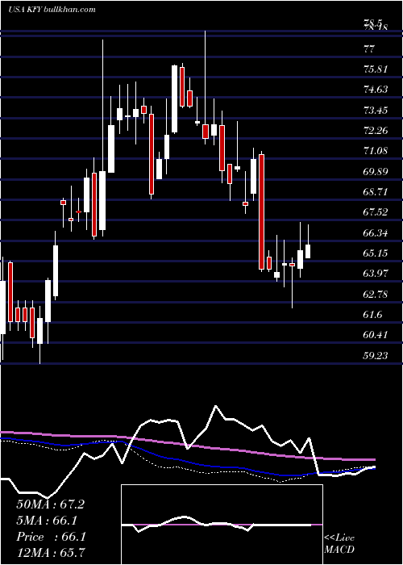Click the last white candle on the right
403x565 pixels.
(x=308, y=251)
